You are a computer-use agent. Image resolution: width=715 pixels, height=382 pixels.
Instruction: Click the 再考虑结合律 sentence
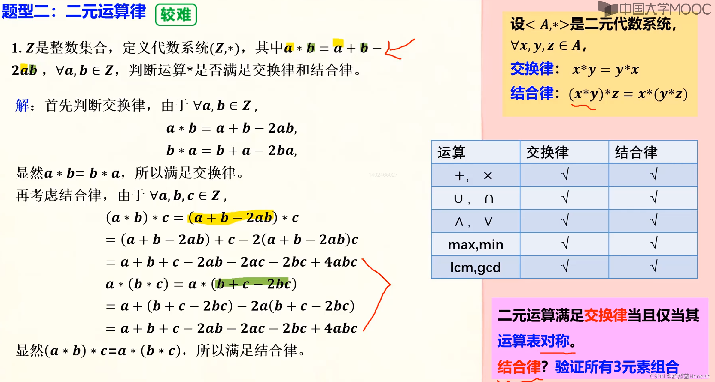(121, 196)
